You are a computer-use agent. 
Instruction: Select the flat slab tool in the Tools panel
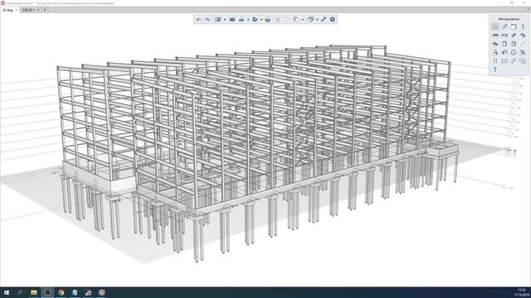(495, 35)
